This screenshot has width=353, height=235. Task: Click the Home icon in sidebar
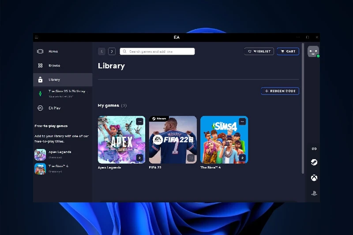40,52
